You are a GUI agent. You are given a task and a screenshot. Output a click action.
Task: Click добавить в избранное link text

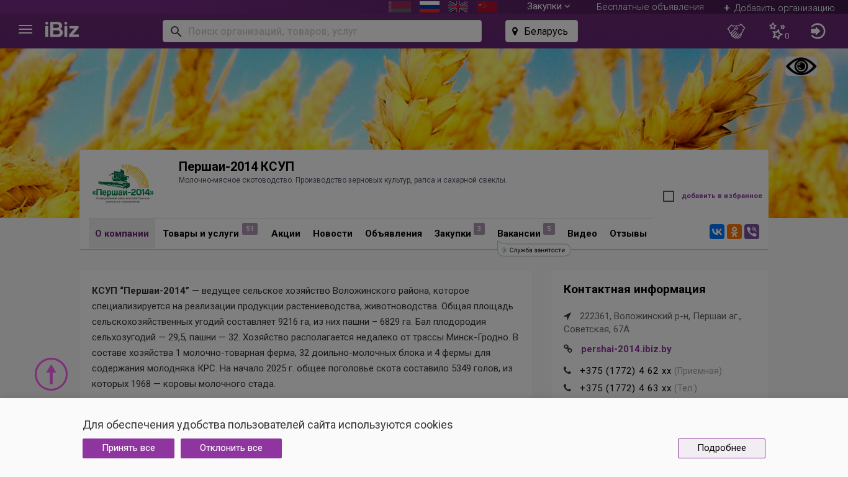[722, 196]
